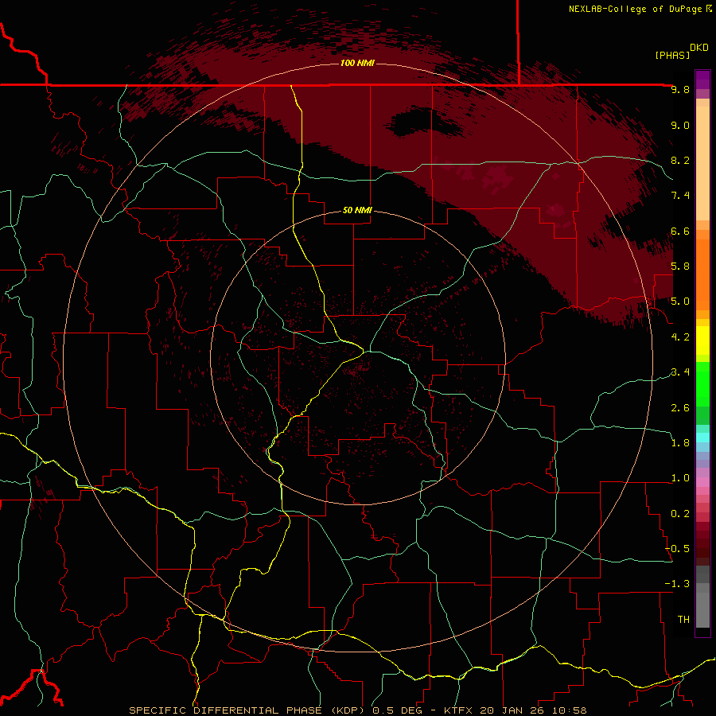Select the 5.0 value on color scale
The image size is (716, 716).
click(680, 302)
